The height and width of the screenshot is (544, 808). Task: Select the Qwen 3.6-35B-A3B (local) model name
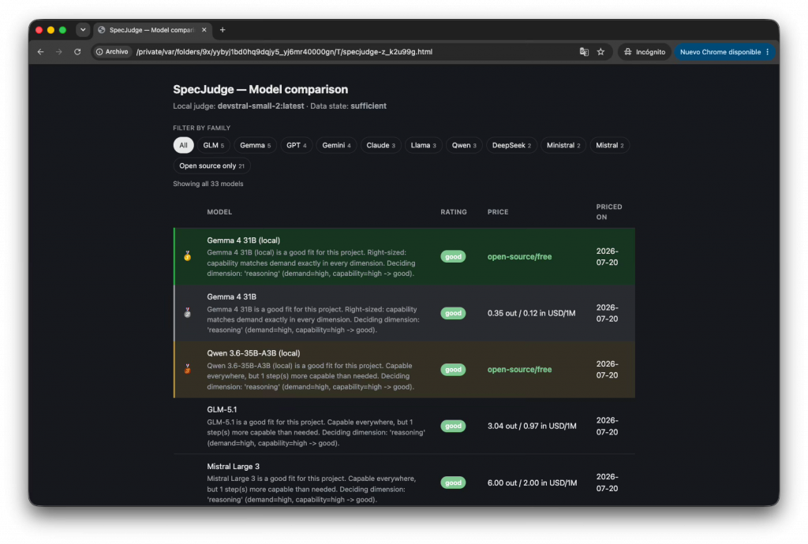coord(253,353)
